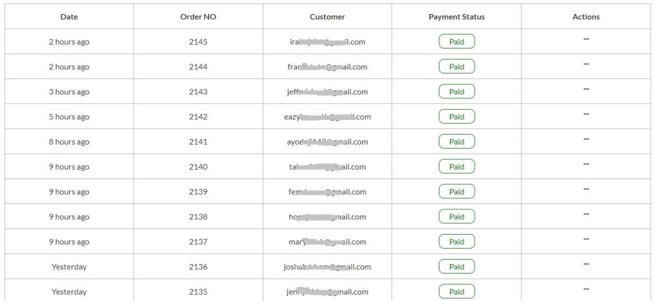Sort by the Date column header
Image resolution: width=655 pixels, height=301 pixels.
tap(69, 17)
